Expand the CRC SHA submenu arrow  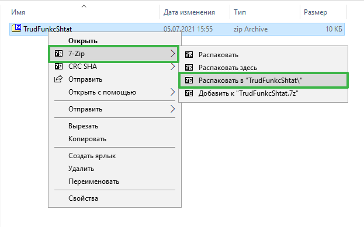pos(172,67)
